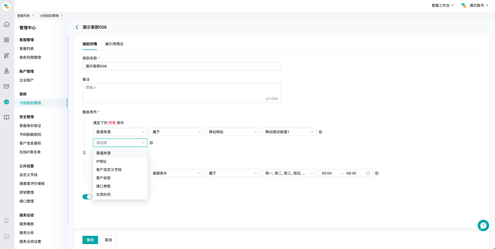Open the 移动网站 dropdown
495x249 pixels.
pyautogui.click(x=233, y=132)
